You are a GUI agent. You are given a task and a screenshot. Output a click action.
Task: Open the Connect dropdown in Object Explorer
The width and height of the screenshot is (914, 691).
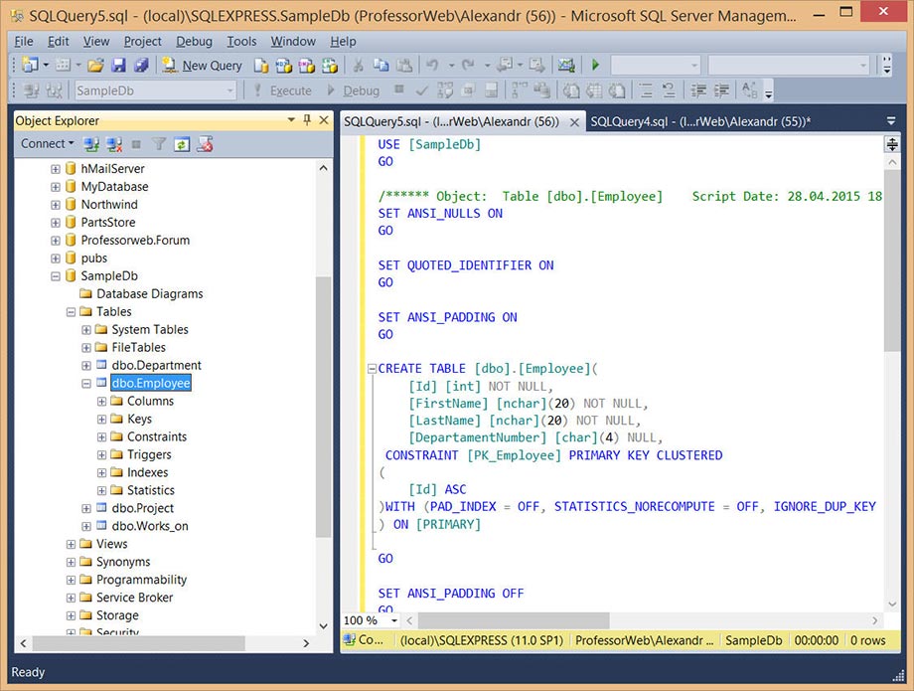48,143
